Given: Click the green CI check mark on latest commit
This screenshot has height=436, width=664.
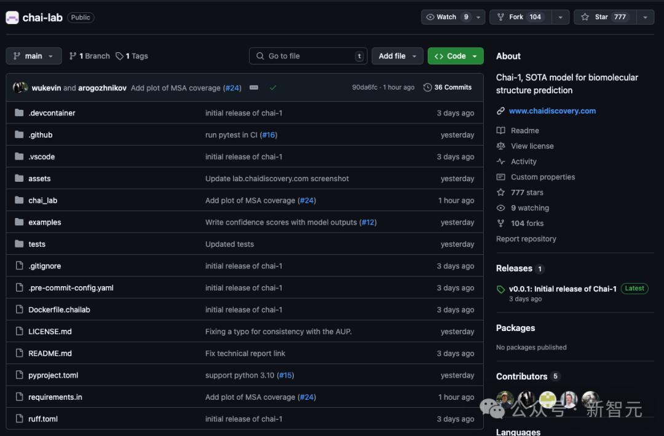Looking at the screenshot, I should (273, 87).
